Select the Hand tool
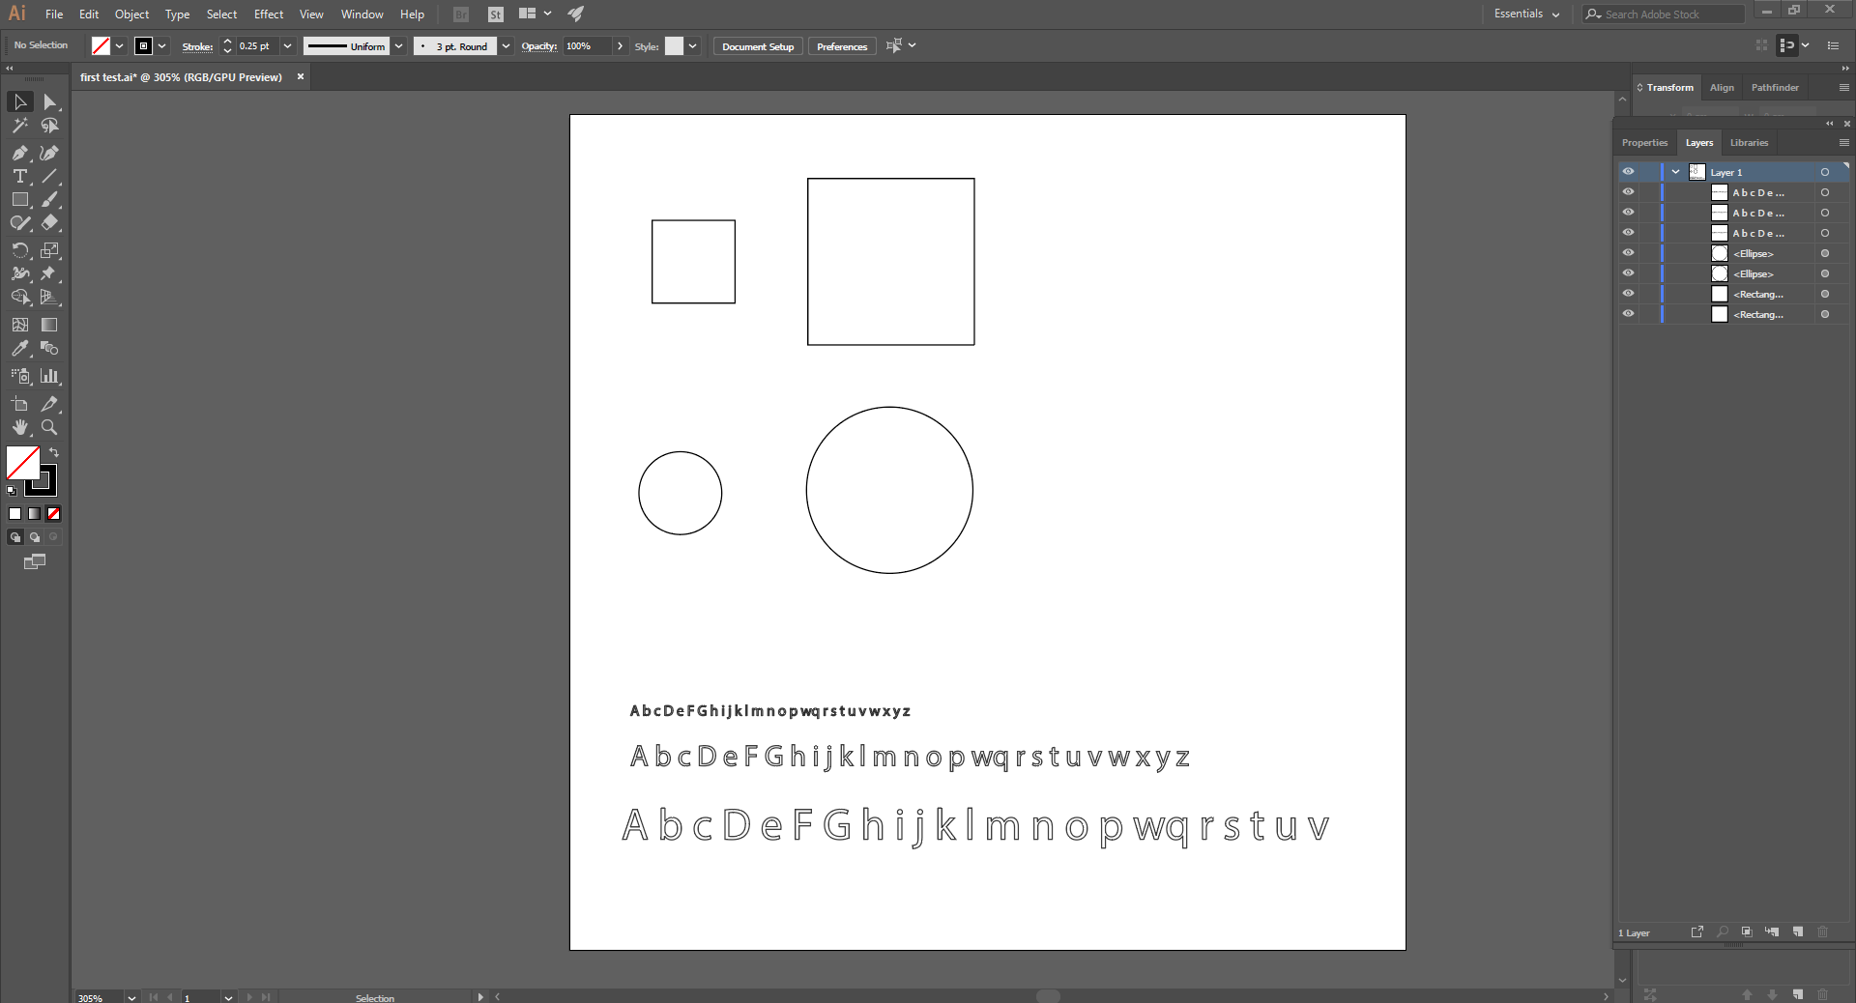Screen dimensions: 1856x1003 point(20,427)
